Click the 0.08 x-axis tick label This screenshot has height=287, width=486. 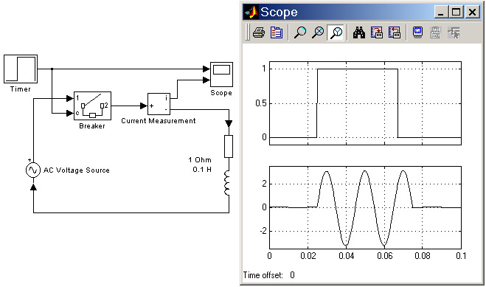(423, 256)
